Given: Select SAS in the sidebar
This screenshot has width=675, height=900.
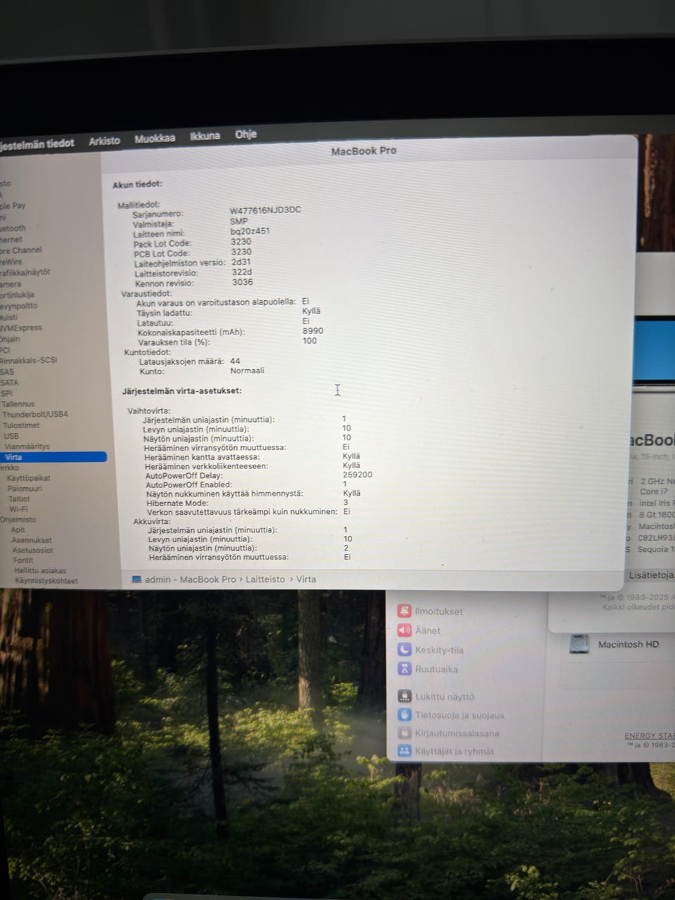Looking at the screenshot, I should (7, 372).
